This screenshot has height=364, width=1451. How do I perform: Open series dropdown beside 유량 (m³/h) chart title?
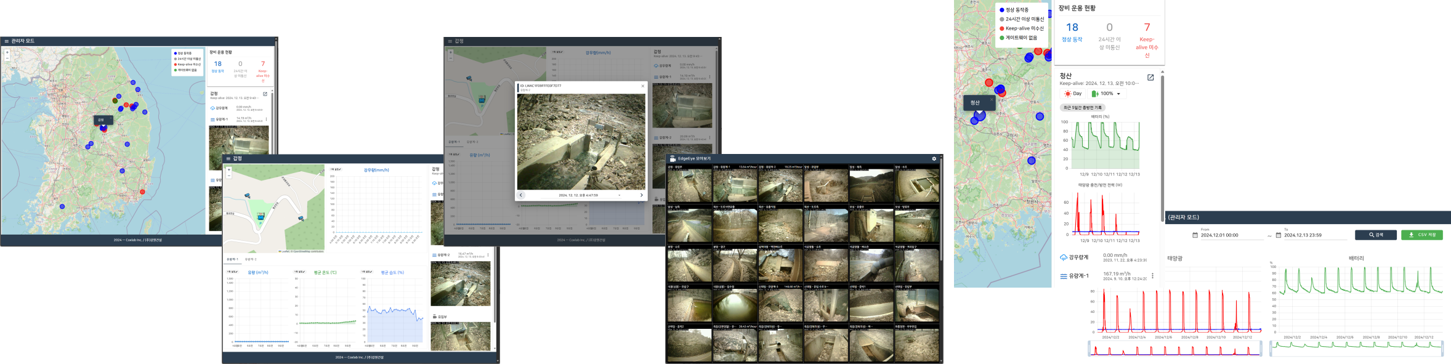point(233,272)
